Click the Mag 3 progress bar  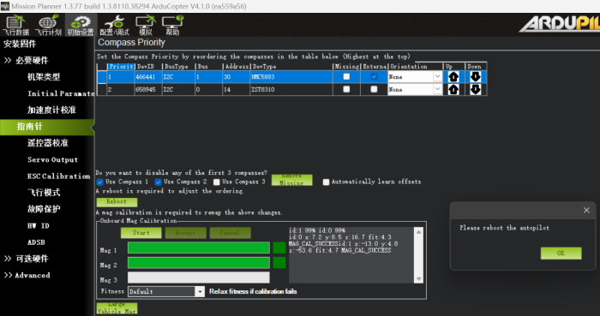pyautogui.click(x=199, y=277)
